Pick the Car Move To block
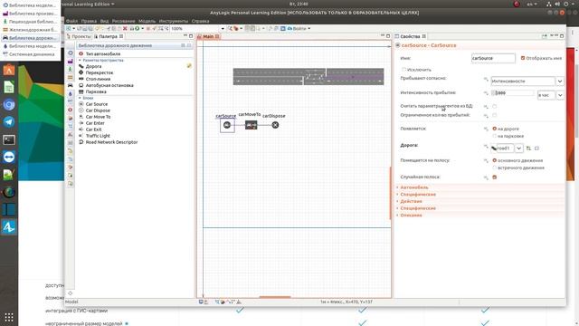 pyautogui.click(x=98, y=117)
